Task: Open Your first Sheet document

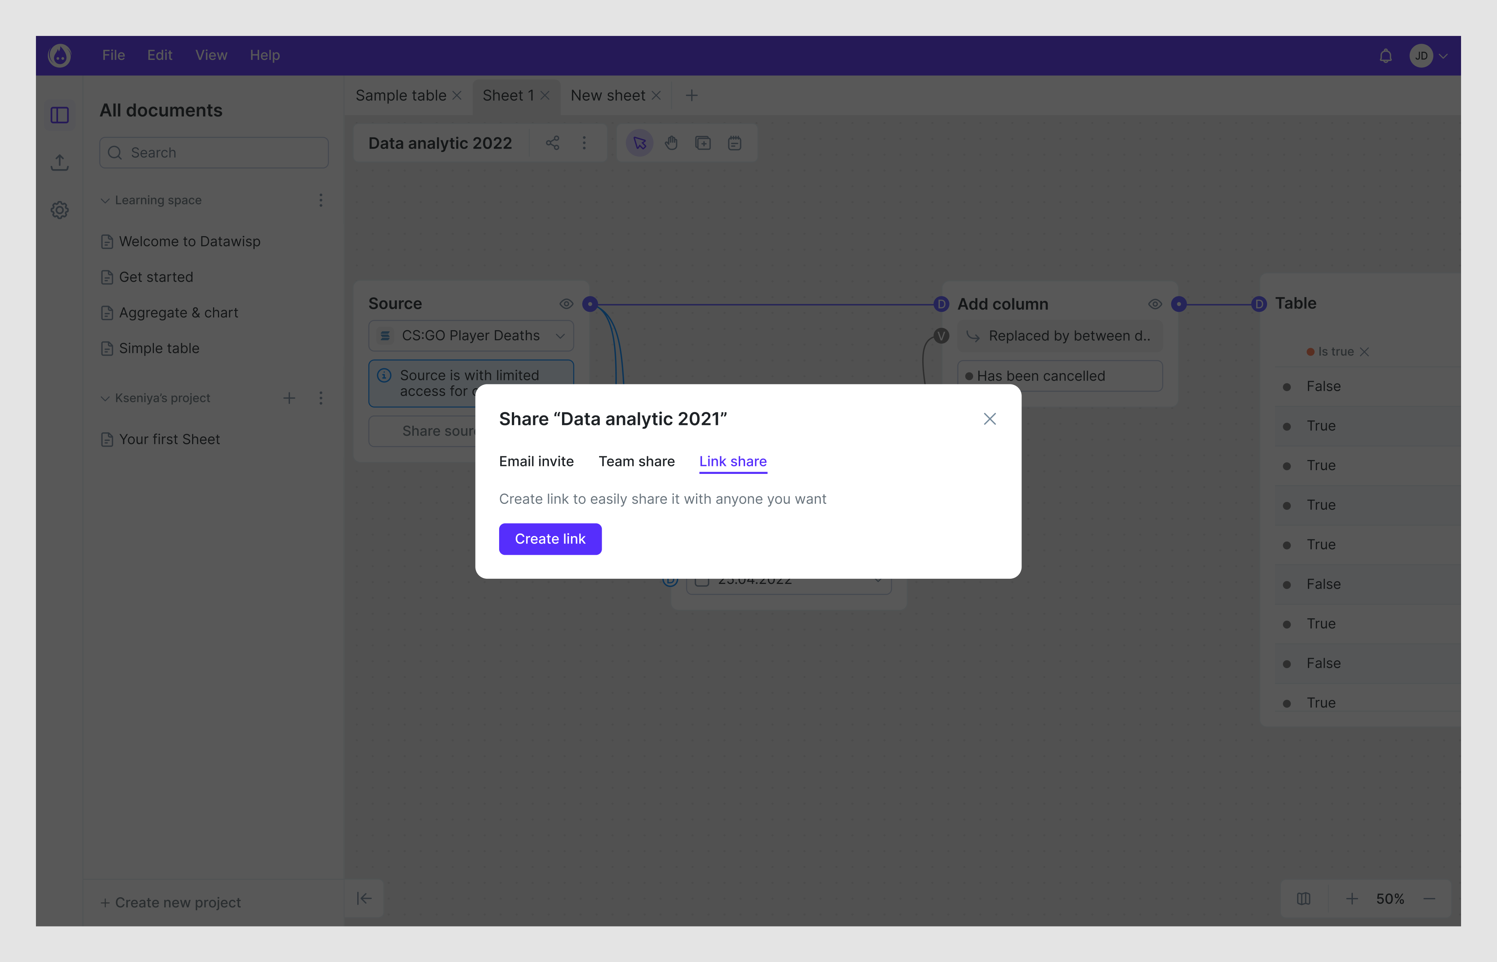Action: point(160,440)
